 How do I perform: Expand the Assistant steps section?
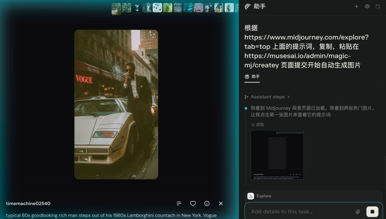267,97
